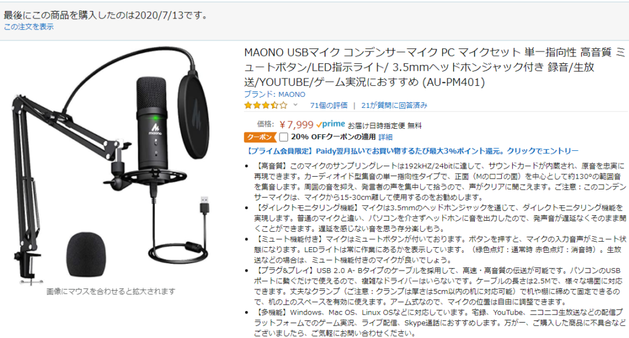Click the prime logo badge
Viewport: 629px width, 338px height.
click(330, 124)
